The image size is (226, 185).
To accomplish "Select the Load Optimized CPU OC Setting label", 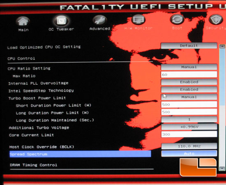I will [x=44, y=47].
